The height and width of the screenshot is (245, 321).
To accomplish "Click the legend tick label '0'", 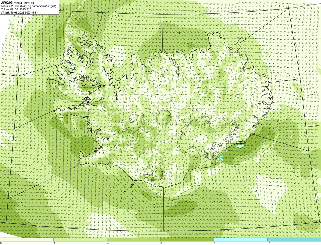I will 1,243.
